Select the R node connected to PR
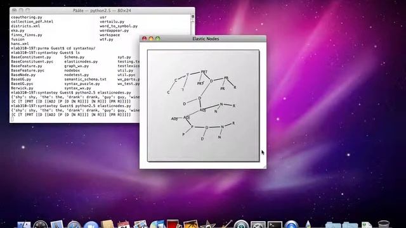This screenshot has height=228, width=406. [235, 87]
